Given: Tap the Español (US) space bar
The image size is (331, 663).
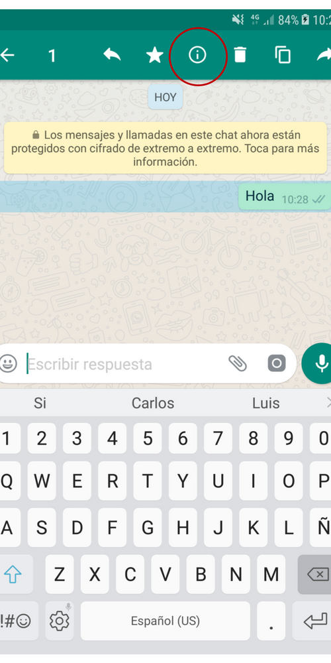Looking at the screenshot, I should coord(165,621).
